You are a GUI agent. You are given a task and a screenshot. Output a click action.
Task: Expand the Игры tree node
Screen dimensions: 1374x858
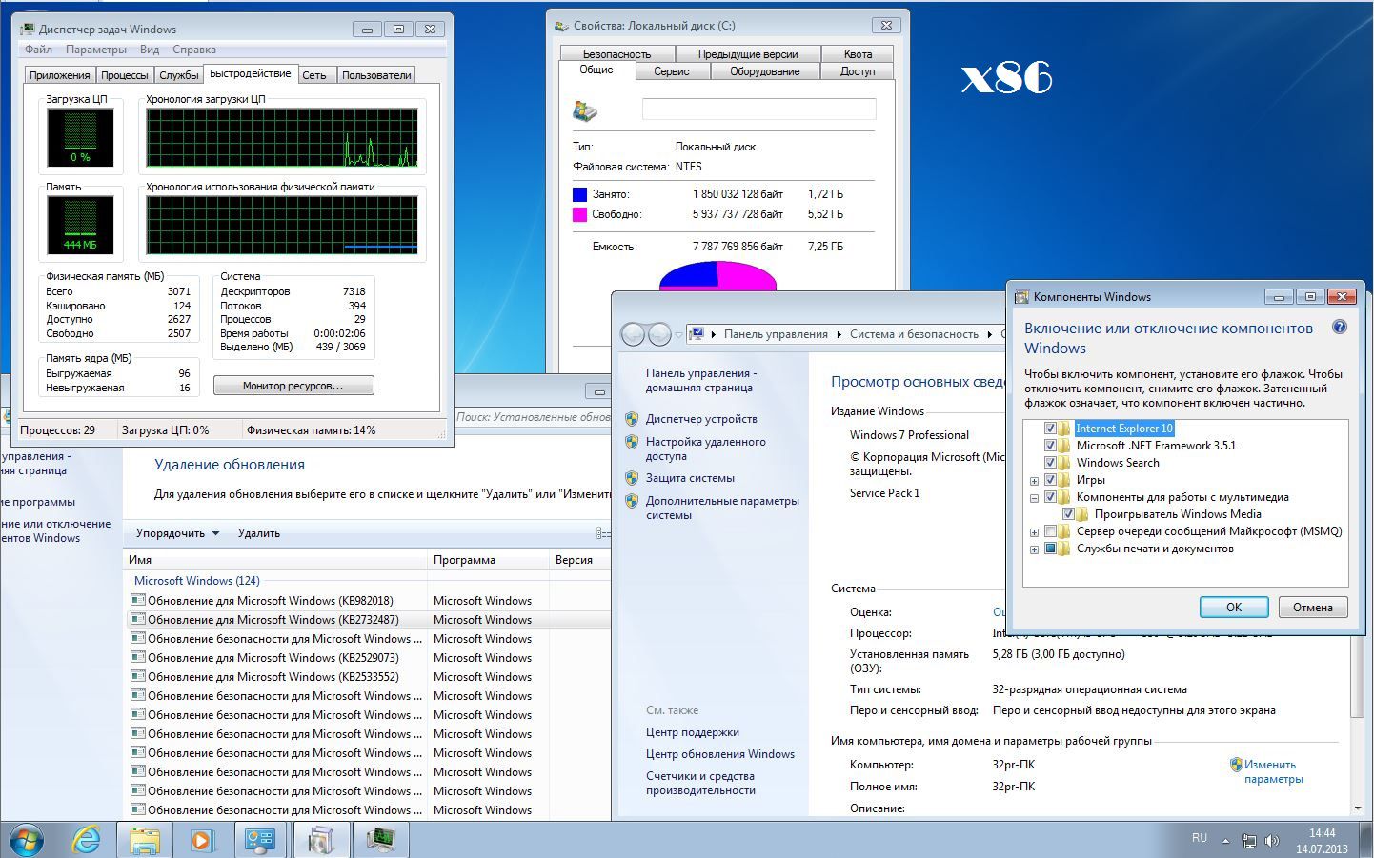click(1034, 481)
